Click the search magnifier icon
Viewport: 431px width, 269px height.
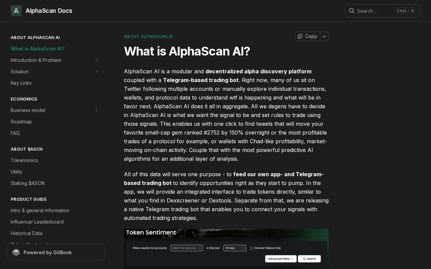pyautogui.click(x=352, y=11)
